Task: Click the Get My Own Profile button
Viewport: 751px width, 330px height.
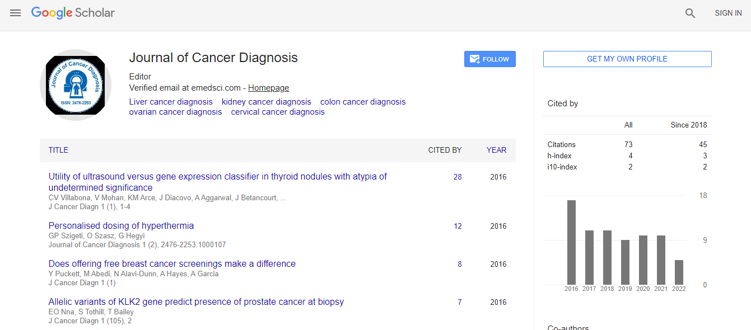Action: click(x=627, y=59)
